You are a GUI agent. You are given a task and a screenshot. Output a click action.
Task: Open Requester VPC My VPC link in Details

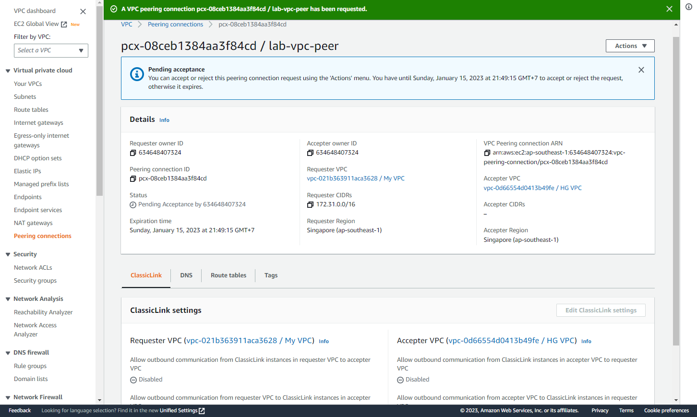tap(356, 179)
